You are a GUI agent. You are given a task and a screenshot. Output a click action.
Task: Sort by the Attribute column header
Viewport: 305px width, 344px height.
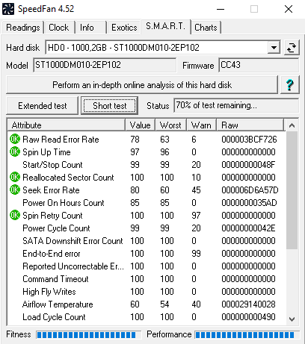click(67, 125)
